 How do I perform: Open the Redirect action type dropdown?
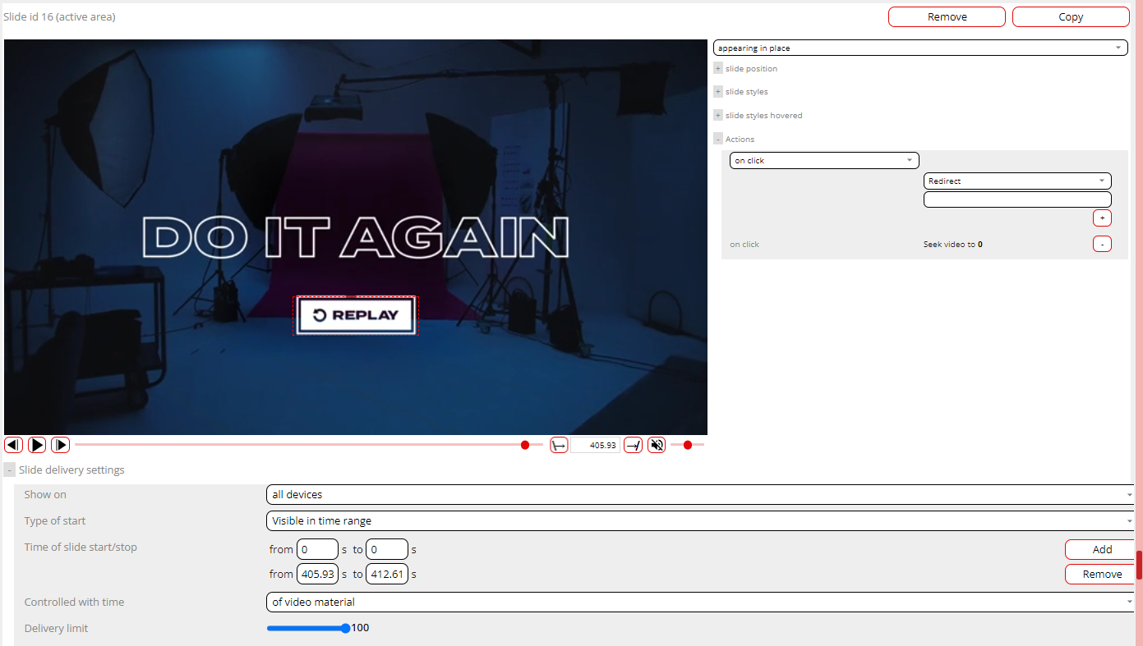pyautogui.click(x=1017, y=181)
